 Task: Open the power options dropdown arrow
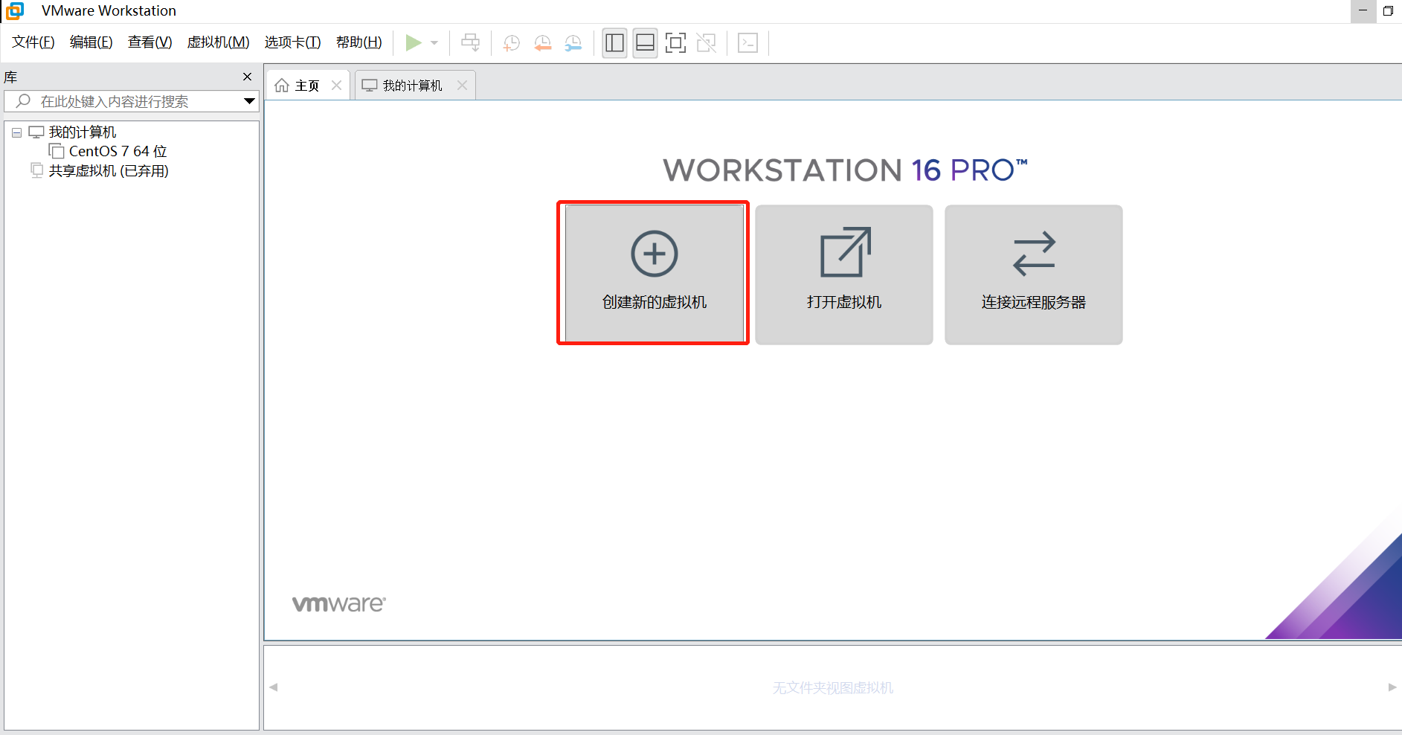[434, 43]
